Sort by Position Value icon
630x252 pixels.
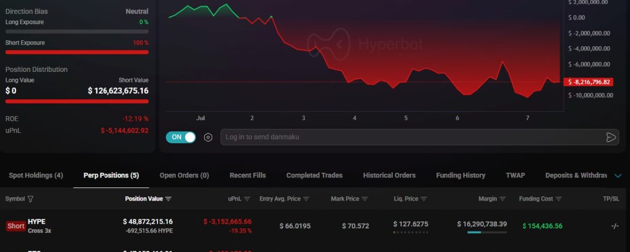coord(169,199)
